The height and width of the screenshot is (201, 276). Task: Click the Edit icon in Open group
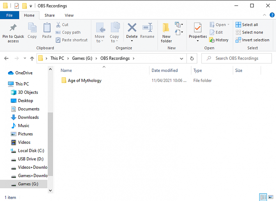[212, 32]
